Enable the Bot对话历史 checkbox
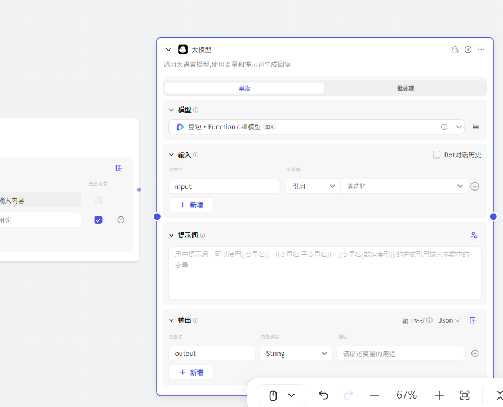 [x=437, y=155]
